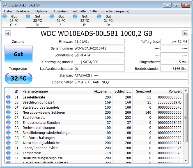Click raw value 0000000B456

point(170,123)
